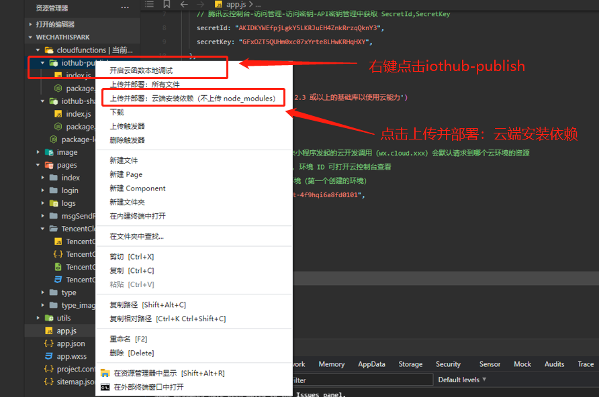Click the app.wxss file icon

point(49,356)
